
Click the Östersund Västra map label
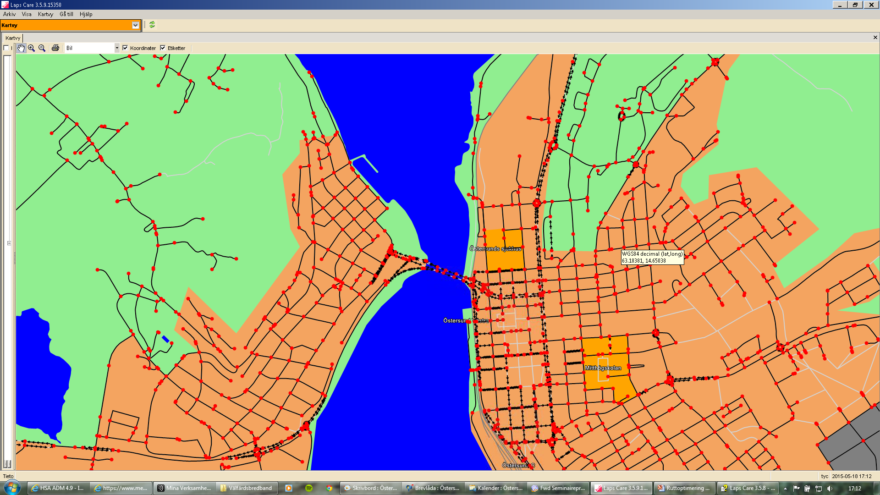(x=466, y=320)
